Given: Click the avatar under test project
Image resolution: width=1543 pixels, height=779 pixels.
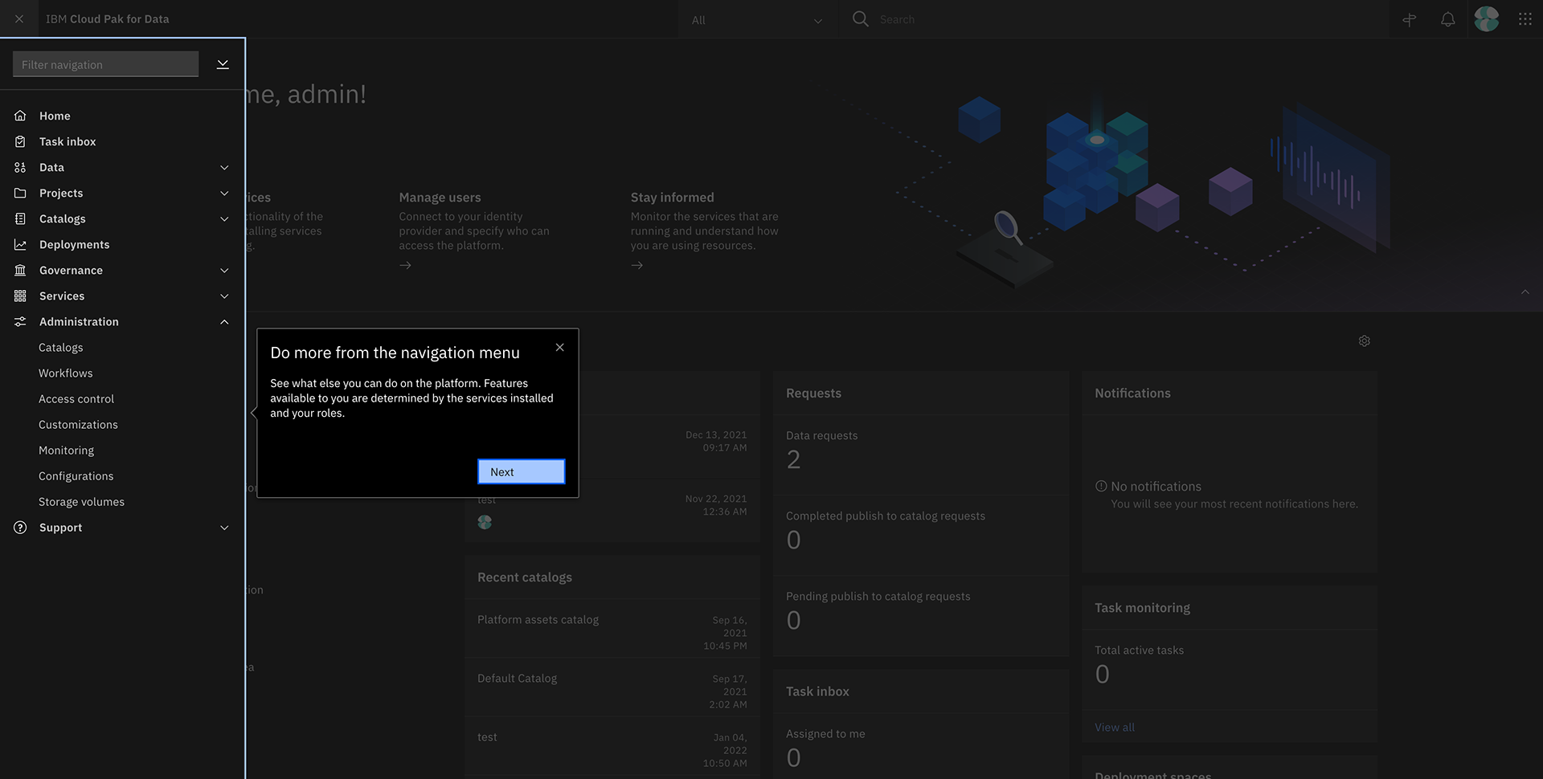Looking at the screenshot, I should pos(484,522).
